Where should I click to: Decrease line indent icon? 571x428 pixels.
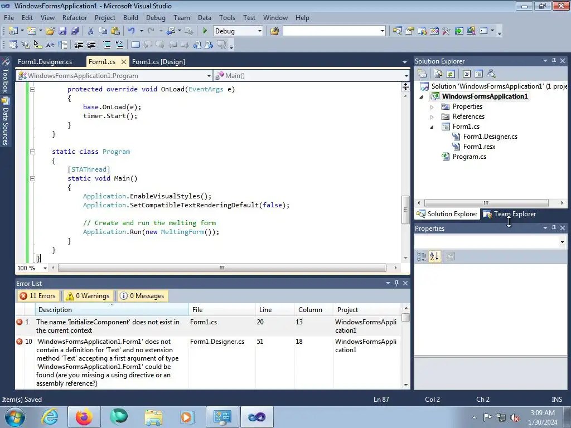coord(79,45)
